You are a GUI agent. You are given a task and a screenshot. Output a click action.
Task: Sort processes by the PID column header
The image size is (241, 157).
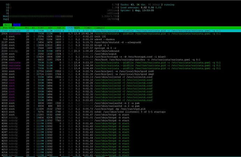[x=5, y=28]
